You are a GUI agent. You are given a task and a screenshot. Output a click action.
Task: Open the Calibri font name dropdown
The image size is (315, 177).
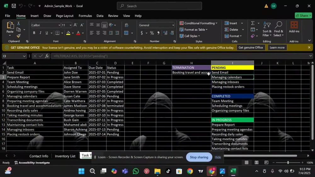pyautogui.click(x=59, y=25)
